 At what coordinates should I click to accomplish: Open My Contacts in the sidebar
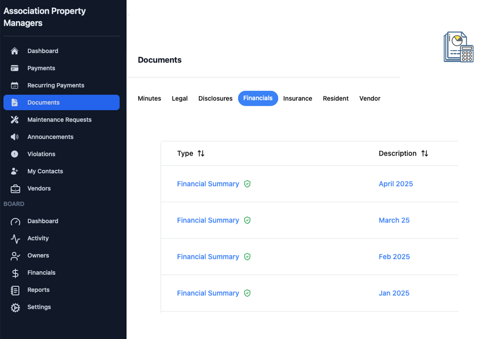(x=61, y=171)
